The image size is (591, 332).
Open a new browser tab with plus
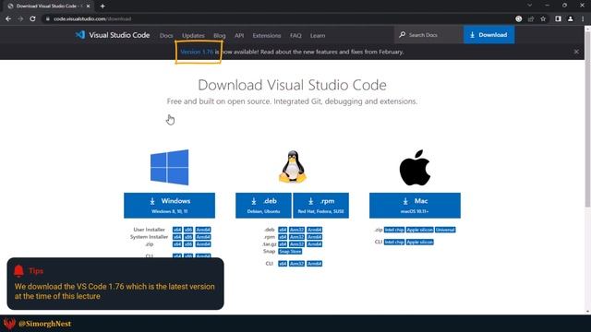click(103, 6)
